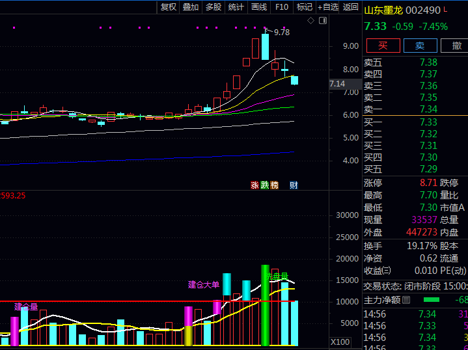The image size is (468, 350).
Task: Select the 卖三 price 7.36
Action: coord(428,86)
